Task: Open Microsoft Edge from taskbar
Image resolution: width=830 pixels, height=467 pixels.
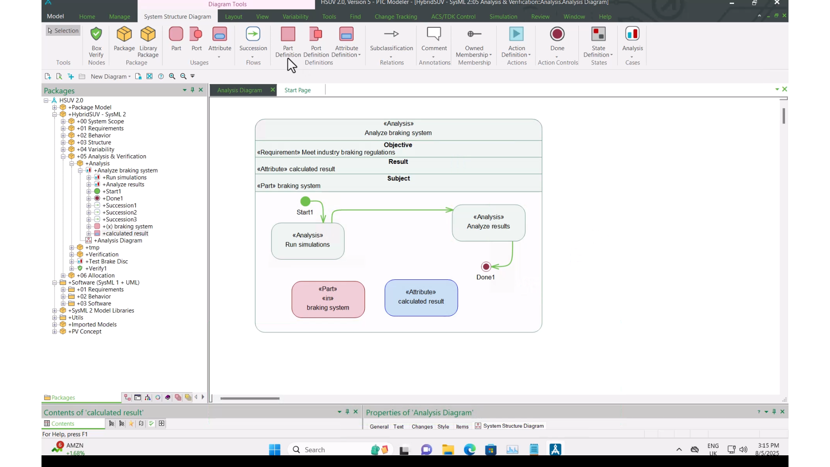Action: pos(469,450)
